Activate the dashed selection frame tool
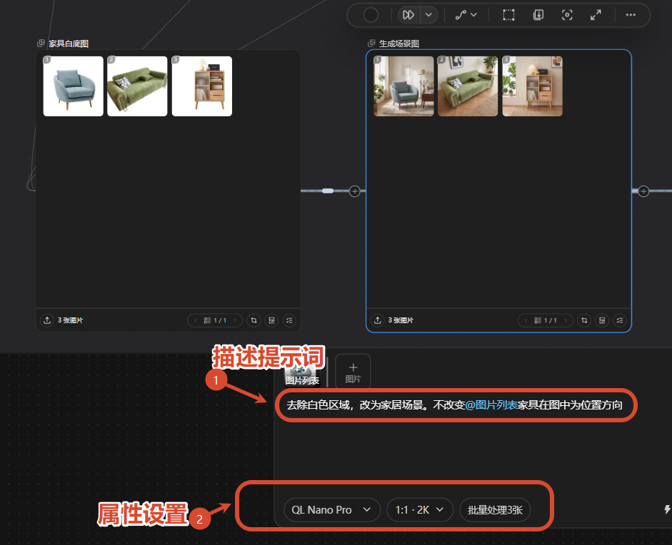Viewport: 672px width, 545px height. [x=508, y=15]
